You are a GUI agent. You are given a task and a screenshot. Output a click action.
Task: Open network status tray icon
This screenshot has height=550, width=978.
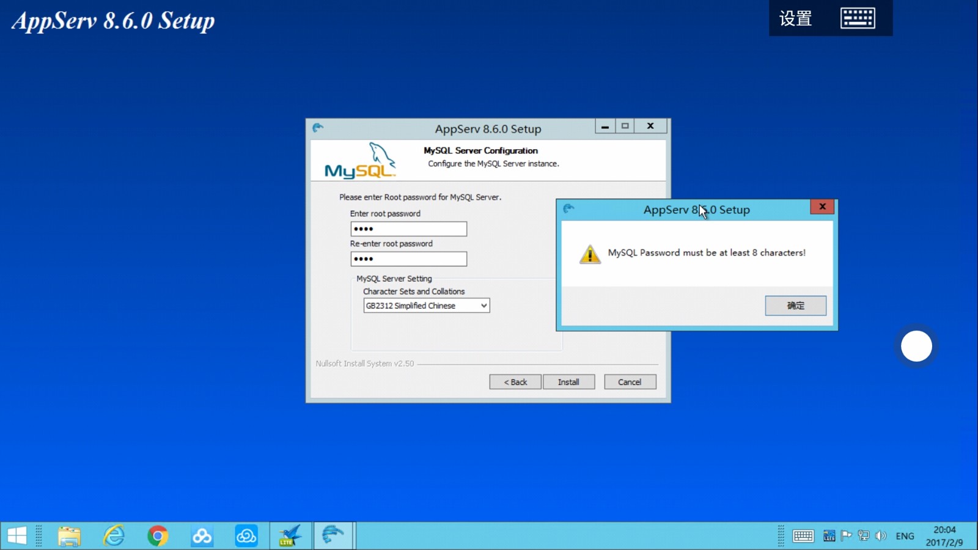point(864,536)
